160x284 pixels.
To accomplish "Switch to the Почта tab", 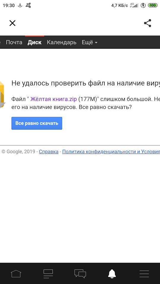I will pos(14,42).
